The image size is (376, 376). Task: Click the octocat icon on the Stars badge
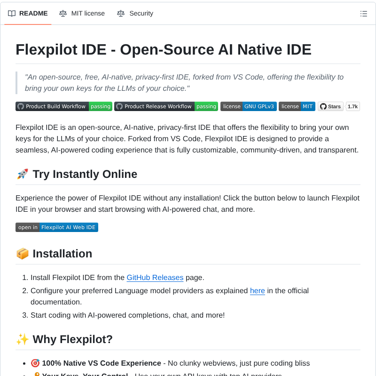[323, 106]
